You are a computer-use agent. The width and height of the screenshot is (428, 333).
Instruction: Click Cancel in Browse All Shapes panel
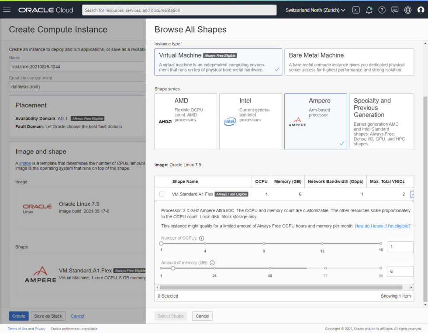click(202, 316)
